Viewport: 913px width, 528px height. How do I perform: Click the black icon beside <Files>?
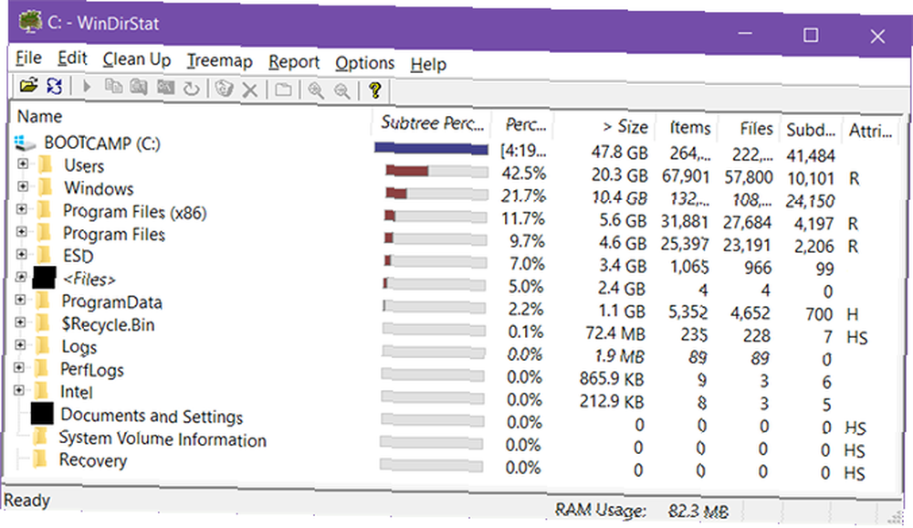tap(44, 278)
